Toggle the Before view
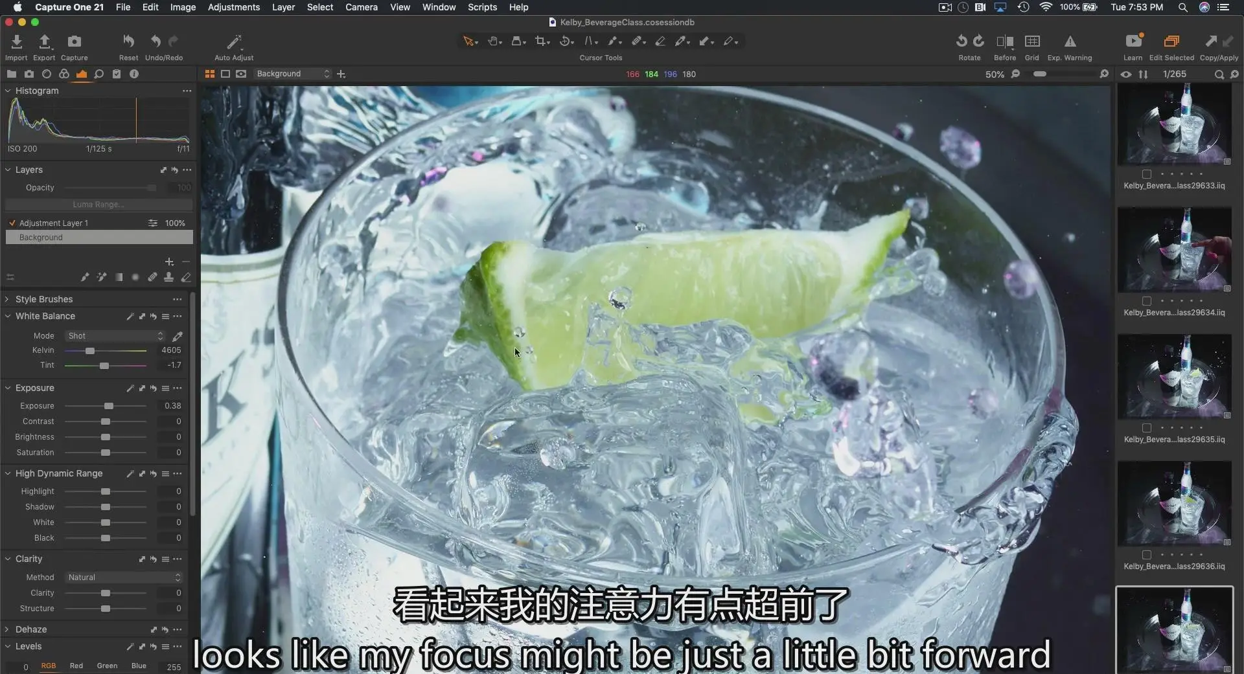 tap(1005, 42)
